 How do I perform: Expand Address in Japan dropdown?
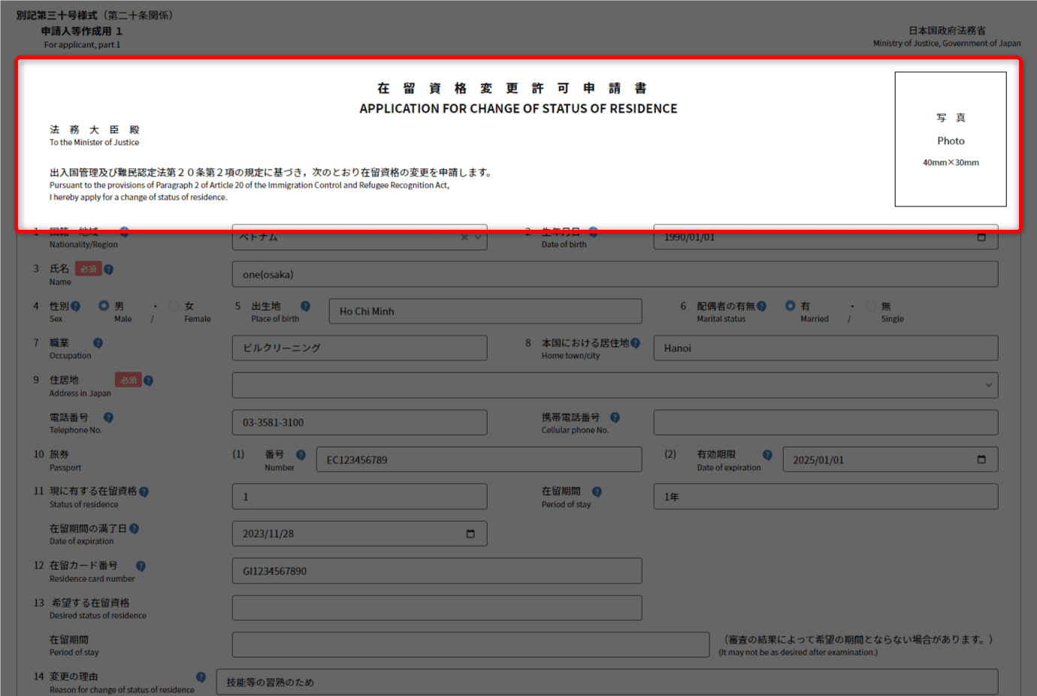[988, 385]
